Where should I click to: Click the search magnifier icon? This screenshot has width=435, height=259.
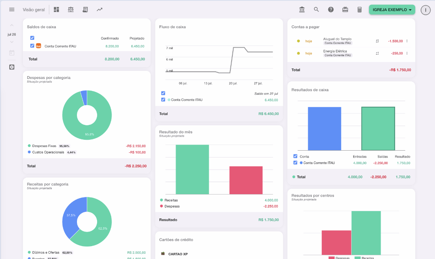click(x=316, y=9)
